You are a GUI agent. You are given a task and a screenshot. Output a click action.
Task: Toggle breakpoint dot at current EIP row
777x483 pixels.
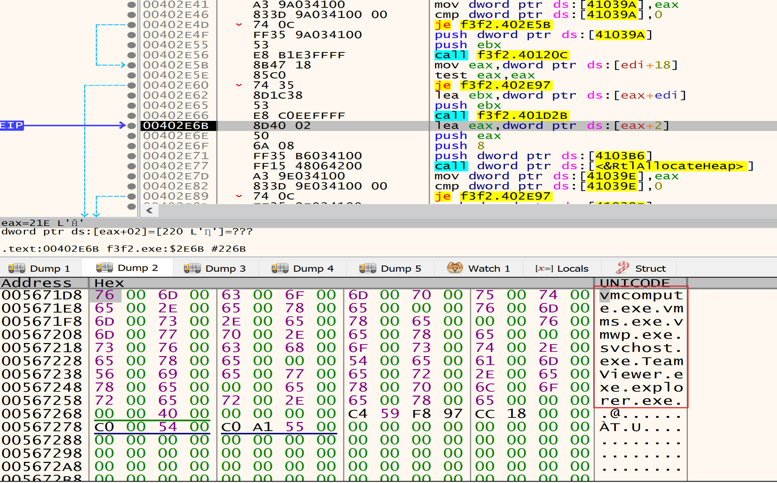(x=131, y=126)
